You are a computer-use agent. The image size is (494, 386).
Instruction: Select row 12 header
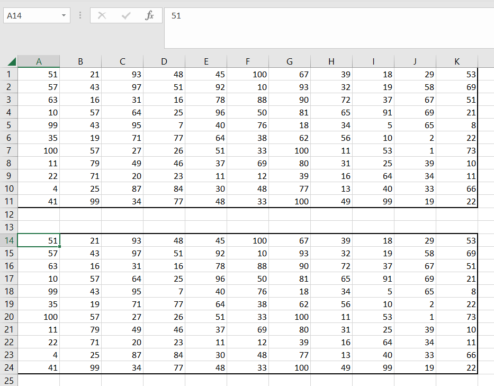pos(8,214)
